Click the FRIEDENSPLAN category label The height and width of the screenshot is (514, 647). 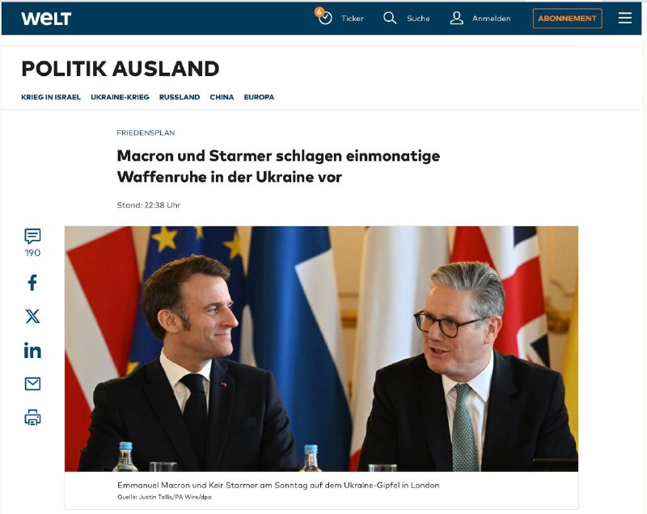click(x=146, y=133)
